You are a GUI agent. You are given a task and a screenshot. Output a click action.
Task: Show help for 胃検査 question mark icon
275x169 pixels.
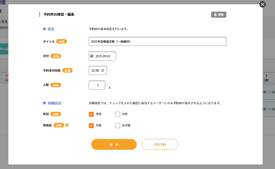67,125
